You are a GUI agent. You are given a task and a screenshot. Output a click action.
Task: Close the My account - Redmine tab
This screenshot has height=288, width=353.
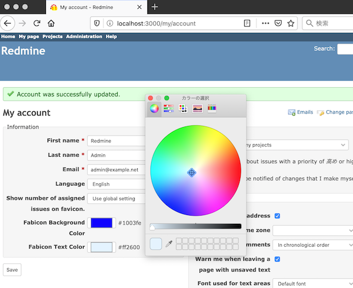point(139,7)
